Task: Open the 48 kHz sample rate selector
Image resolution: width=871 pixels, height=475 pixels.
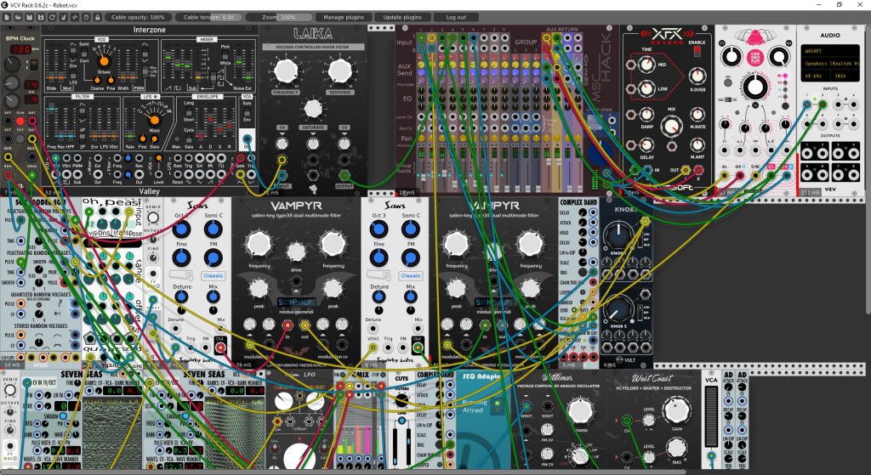Action: tap(815, 76)
